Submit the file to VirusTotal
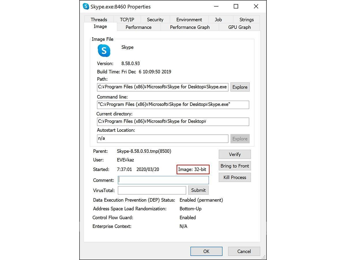 (x=198, y=190)
